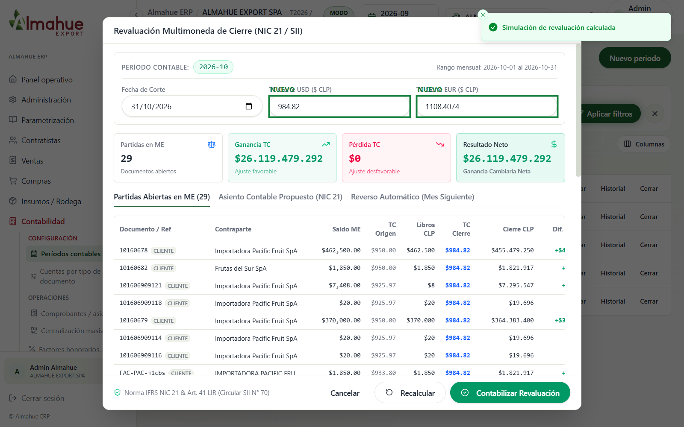Viewport: 684px width, 427px height.
Task: Click Cerrar sesión
Action: (x=43, y=398)
